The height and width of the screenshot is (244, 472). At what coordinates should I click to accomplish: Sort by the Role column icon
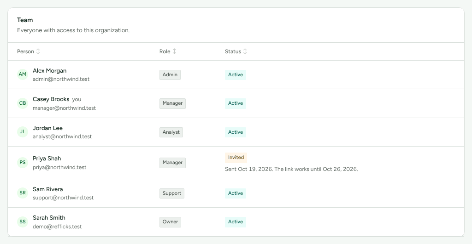click(174, 51)
